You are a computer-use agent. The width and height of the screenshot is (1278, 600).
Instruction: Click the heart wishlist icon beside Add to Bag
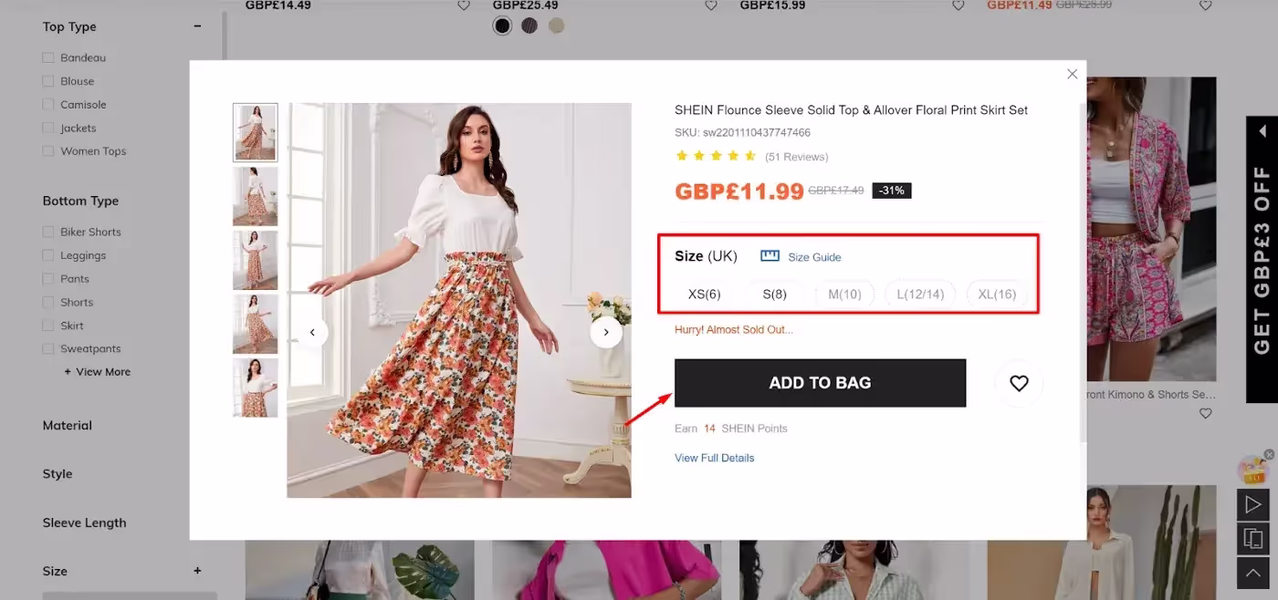1019,384
